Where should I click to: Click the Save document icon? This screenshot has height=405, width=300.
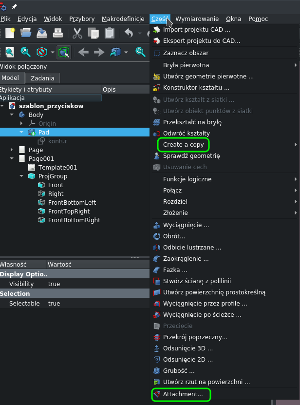point(41,33)
